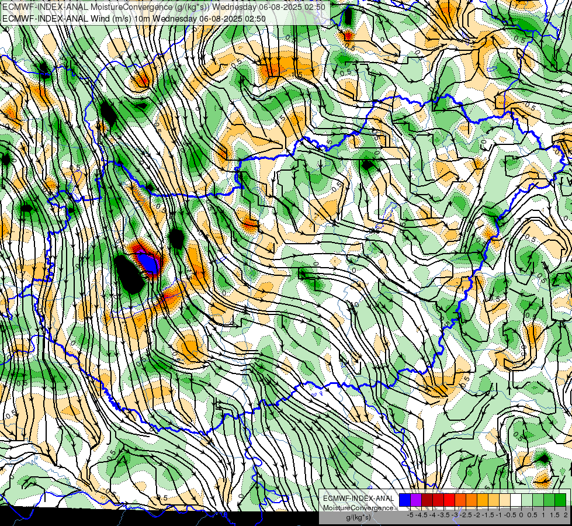
Task: Click the legend label ECMWF-INDEX-ANAL
Action: 359,499
